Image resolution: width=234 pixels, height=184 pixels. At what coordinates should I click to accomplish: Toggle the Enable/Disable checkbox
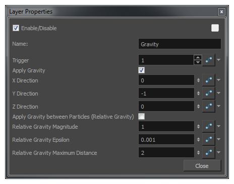(16, 28)
